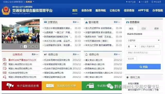Image resolution: width=165 pixels, height=94 pixels.
Task: Open the 业务办理 navigation menu
Action: (87, 10)
